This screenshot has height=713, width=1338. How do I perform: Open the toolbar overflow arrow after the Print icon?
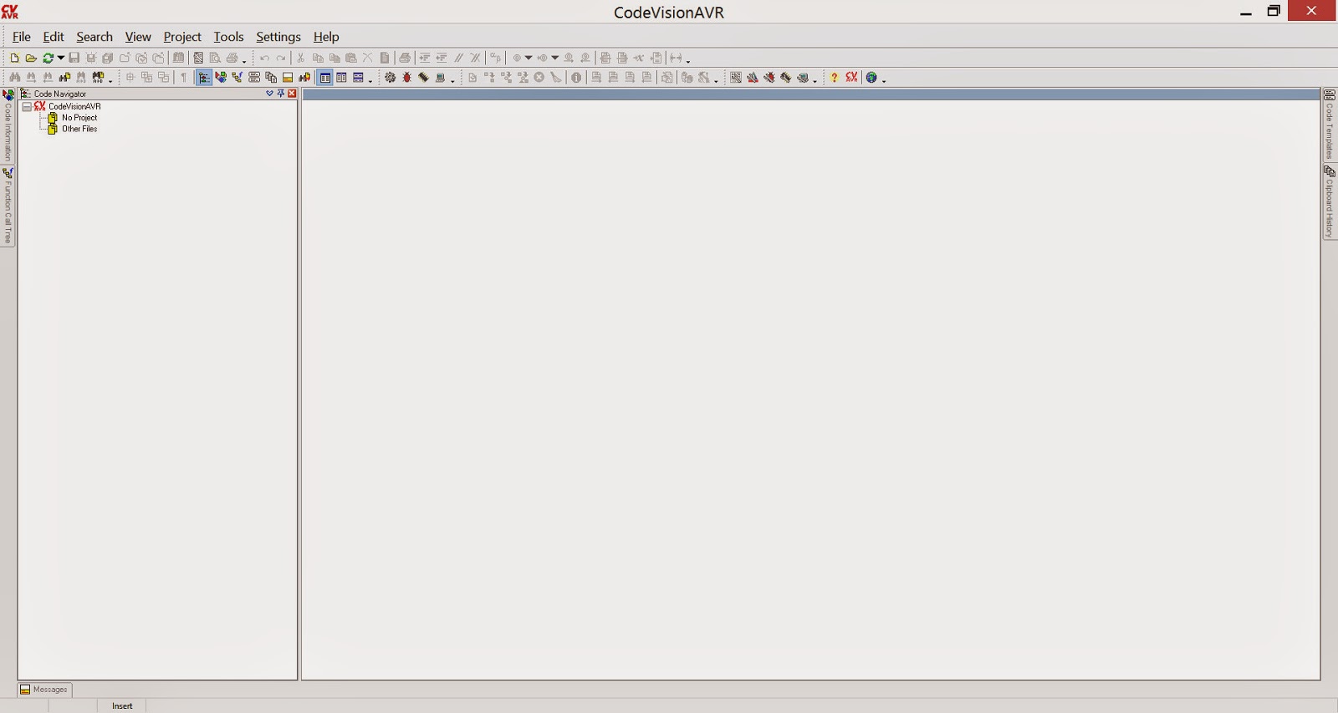(x=243, y=61)
